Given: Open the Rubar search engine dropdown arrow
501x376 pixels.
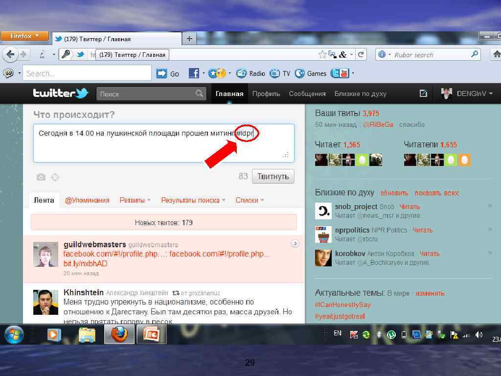Looking at the screenshot, I should (389, 55).
